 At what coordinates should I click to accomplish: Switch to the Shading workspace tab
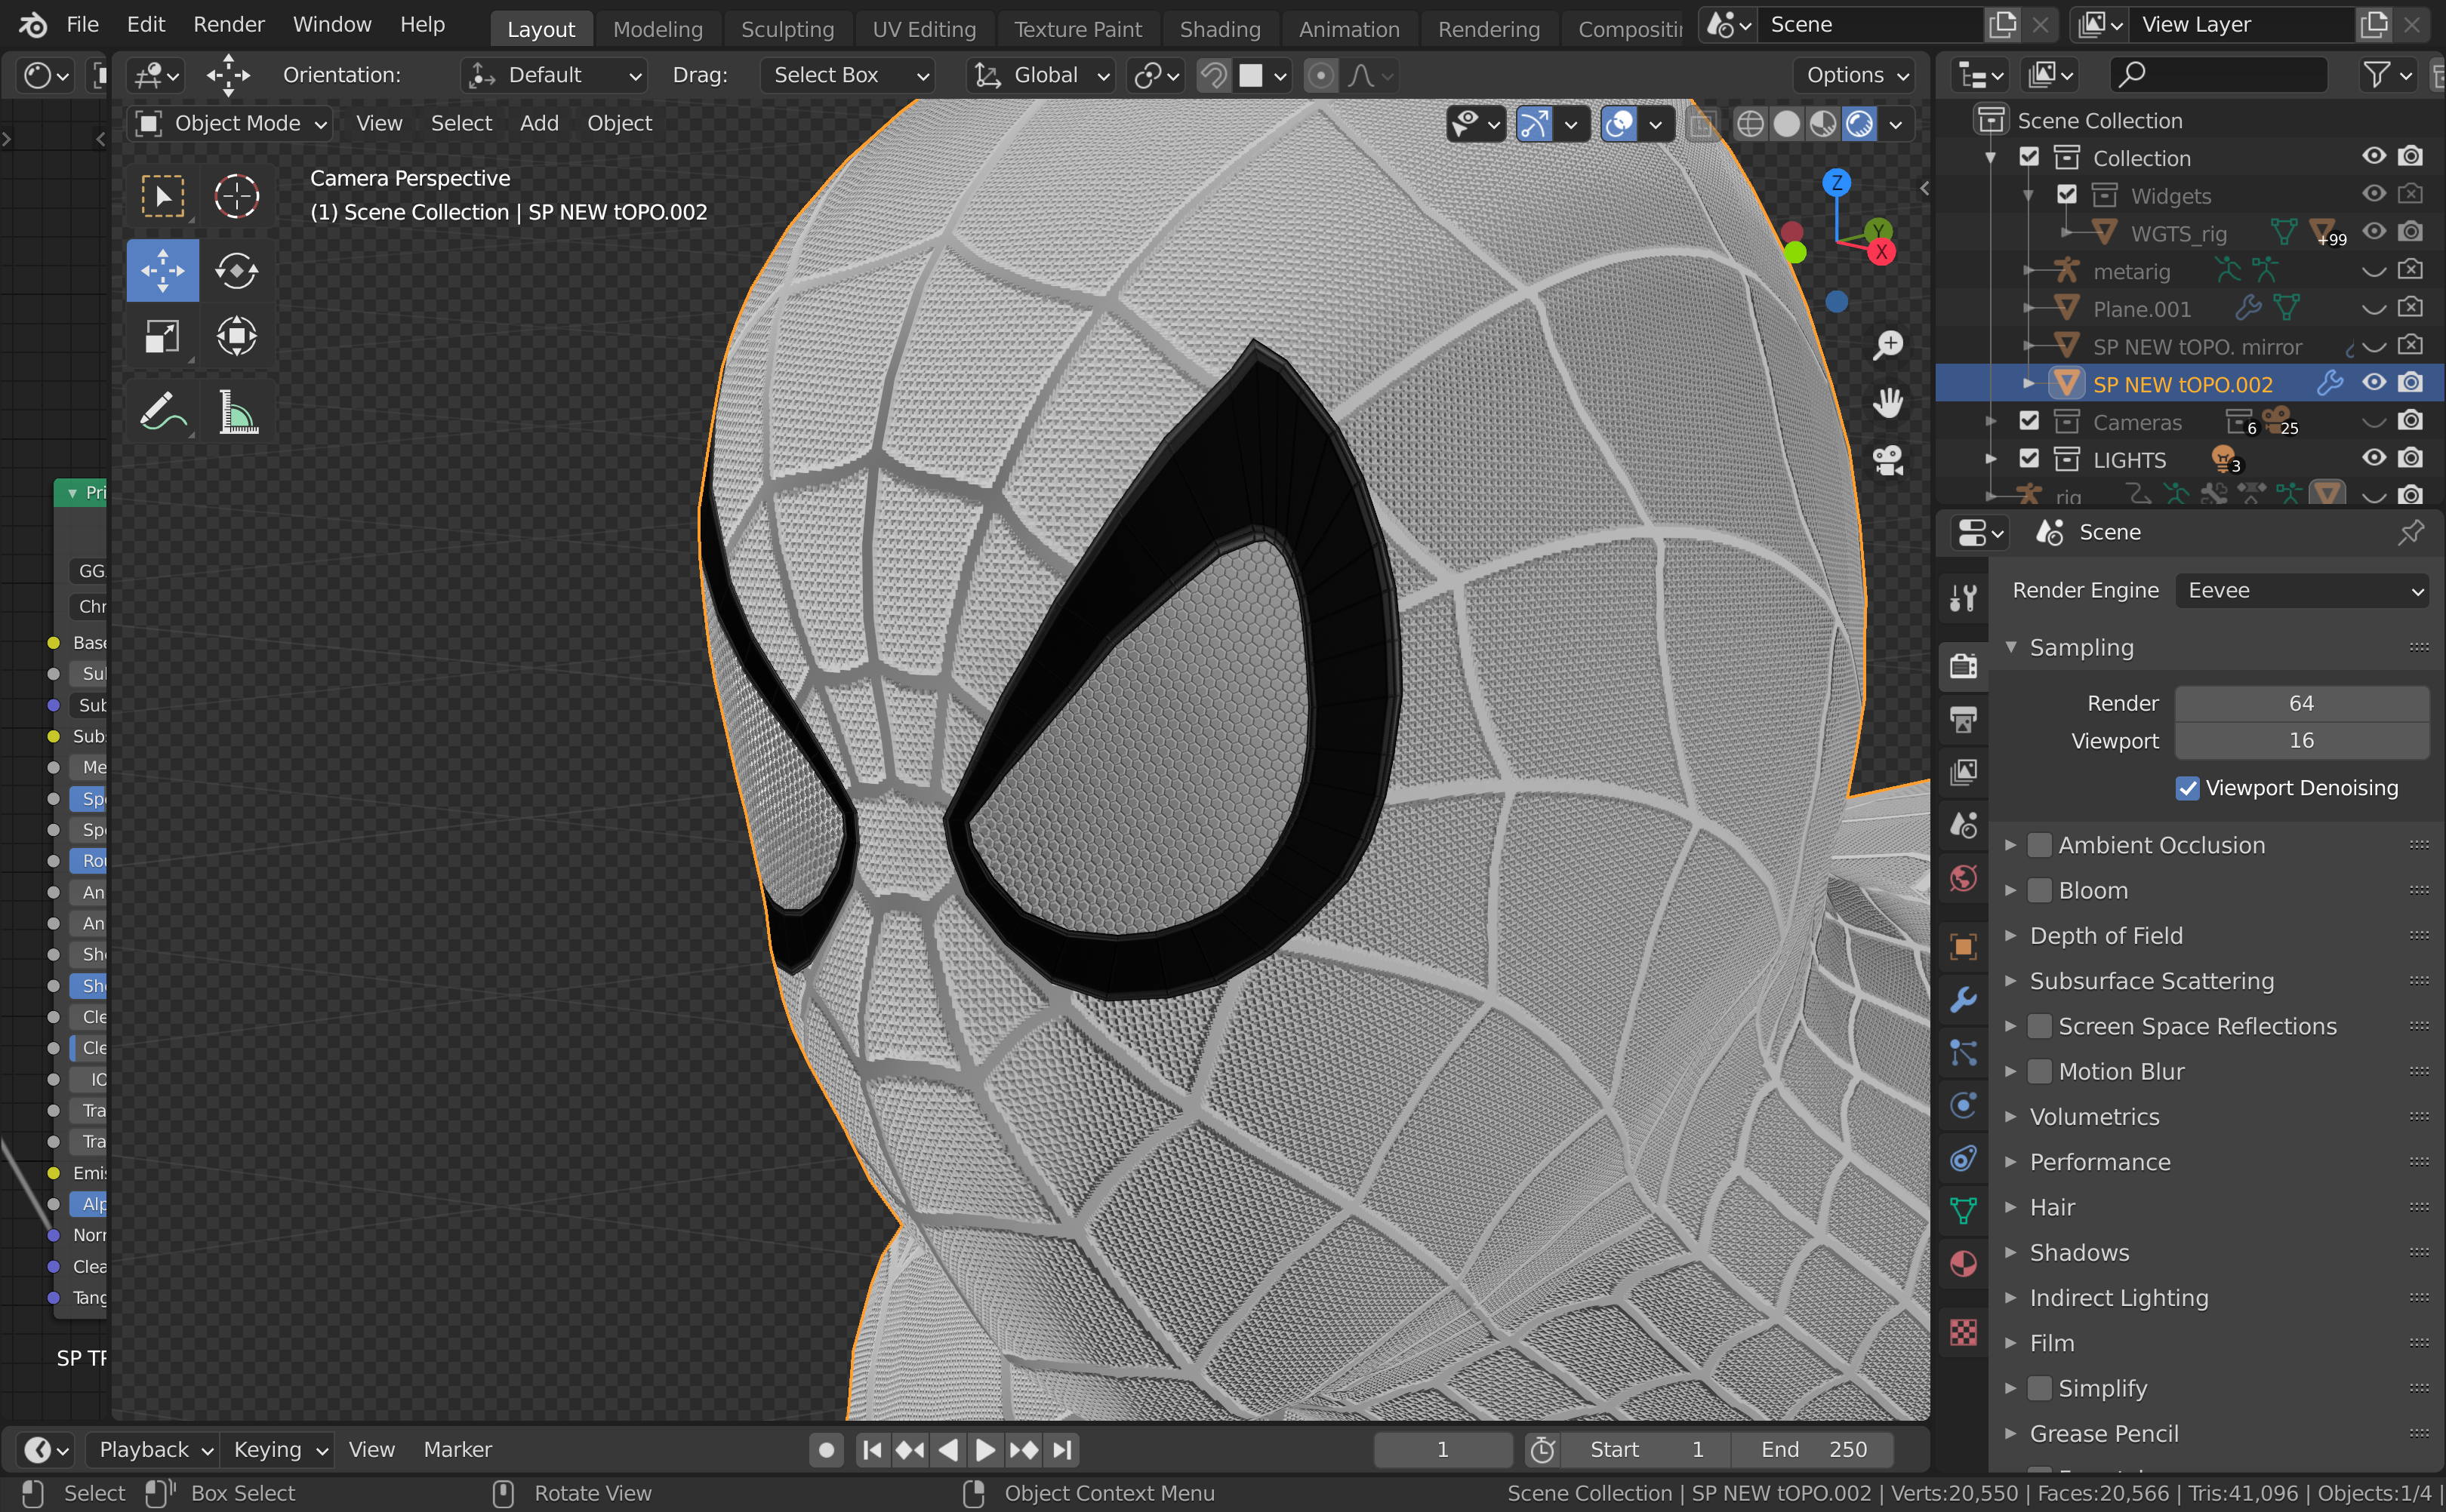pos(1219,29)
